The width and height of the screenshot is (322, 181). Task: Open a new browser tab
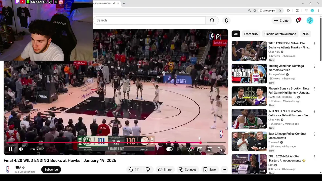[124, 3]
